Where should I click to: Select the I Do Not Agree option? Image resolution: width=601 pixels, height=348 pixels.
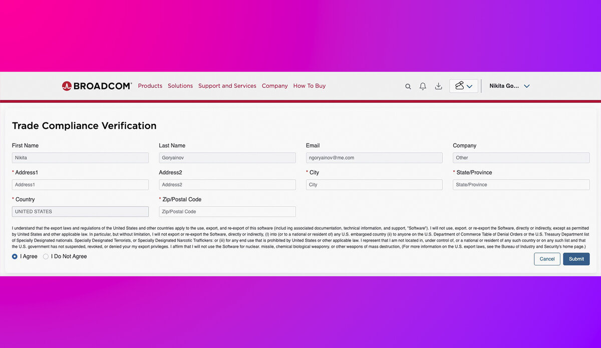pos(46,256)
